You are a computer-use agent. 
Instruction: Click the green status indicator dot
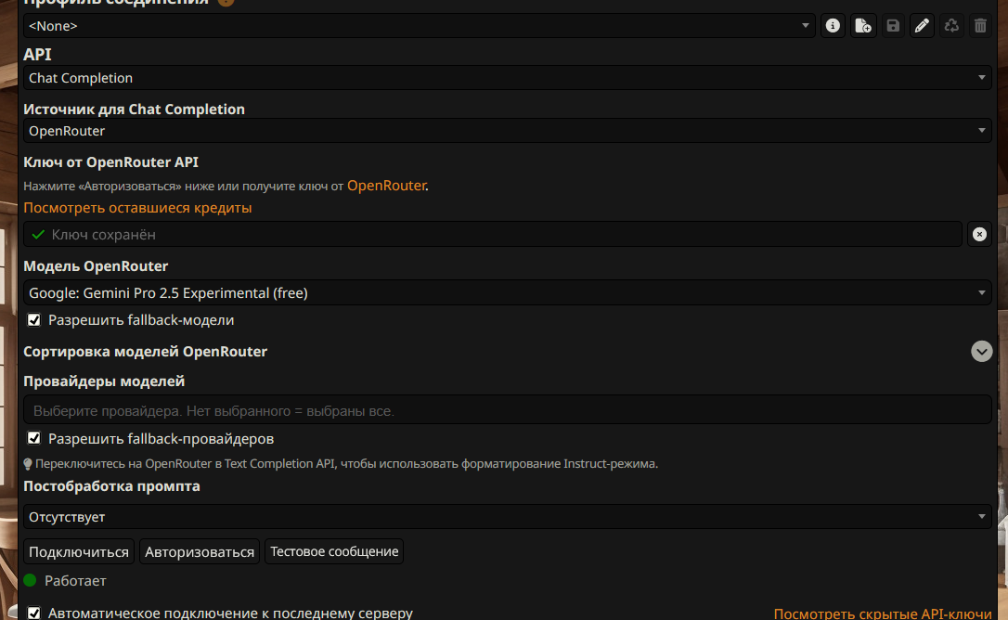pyautogui.click(x=30, y=580)
